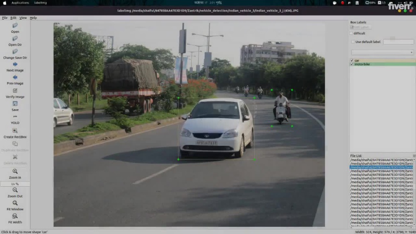Go back with Prev Image
Screen dimensions: 416x234
(15, 80)
